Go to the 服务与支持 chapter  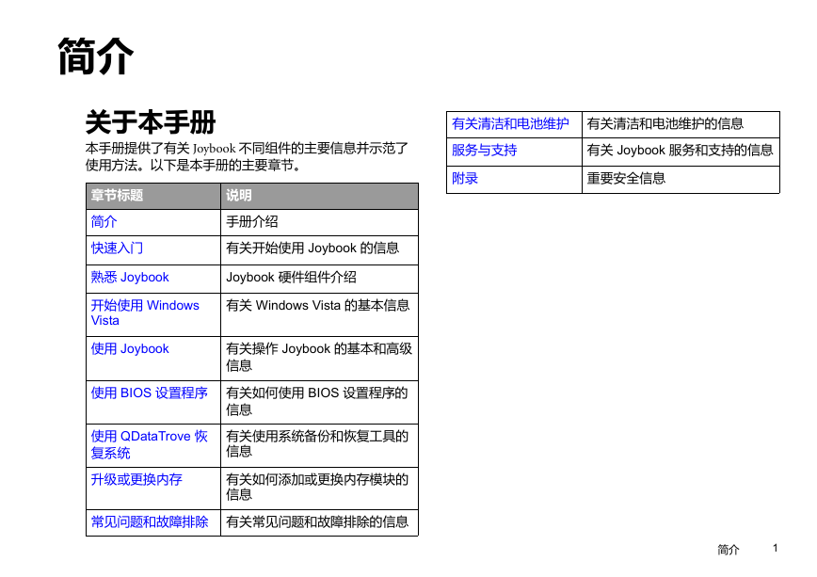(484, 151)
